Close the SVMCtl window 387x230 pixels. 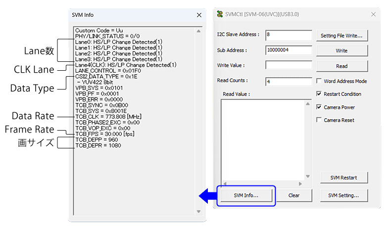(373, 14)
